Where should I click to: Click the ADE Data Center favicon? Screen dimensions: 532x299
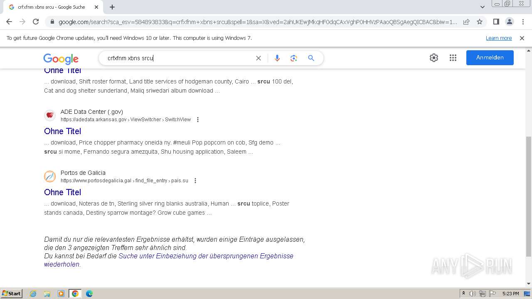(50, 115)
